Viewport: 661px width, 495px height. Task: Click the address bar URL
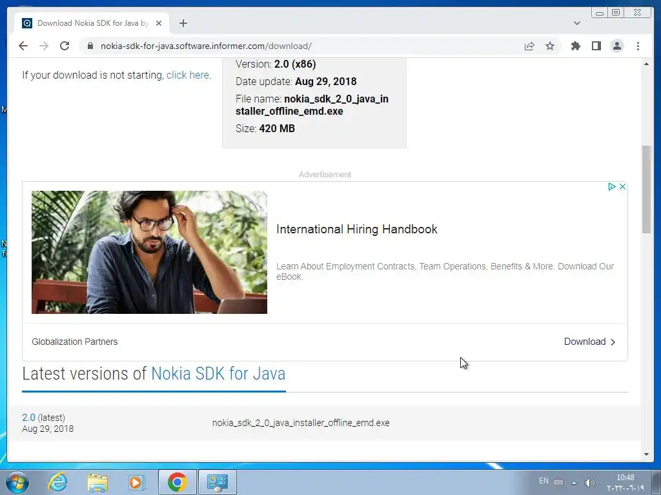[x=206, y=46]
